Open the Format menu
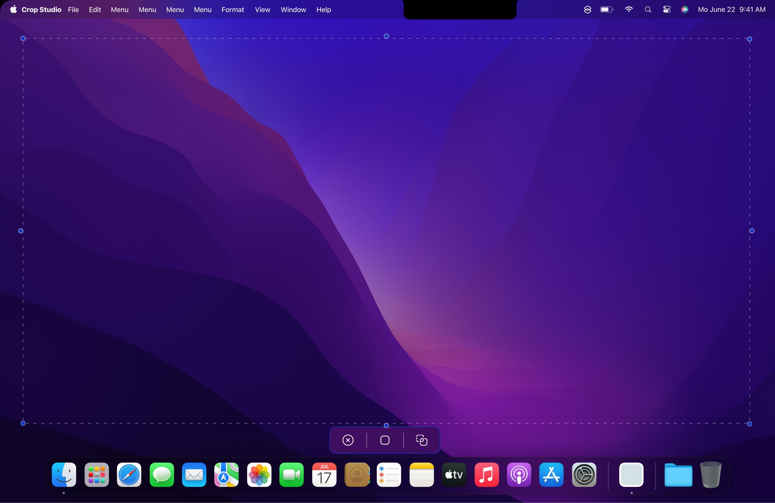775x503 pixels. click(233, 10)
